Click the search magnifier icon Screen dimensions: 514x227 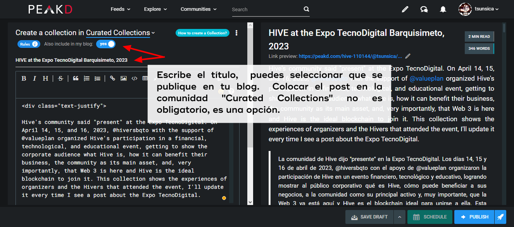click(306, 9)
